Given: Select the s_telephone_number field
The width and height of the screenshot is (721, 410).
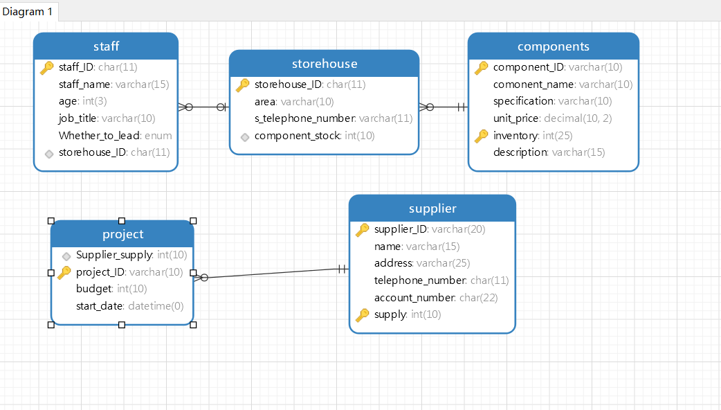Looking at the screenshot, I should [x=334, y=118].
